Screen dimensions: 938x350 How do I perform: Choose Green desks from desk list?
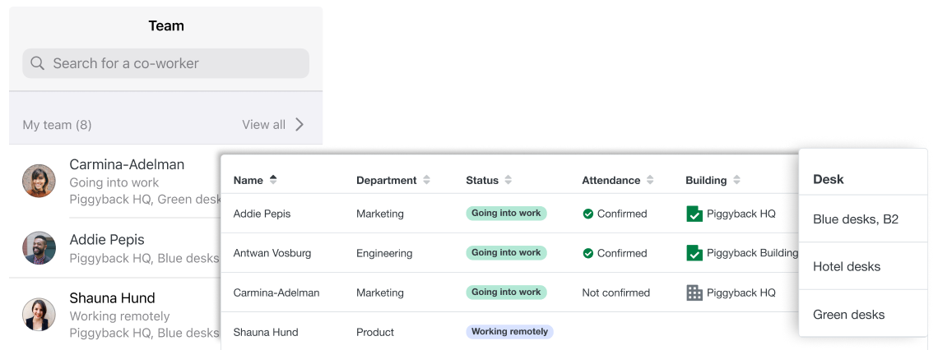click(848, 314)
